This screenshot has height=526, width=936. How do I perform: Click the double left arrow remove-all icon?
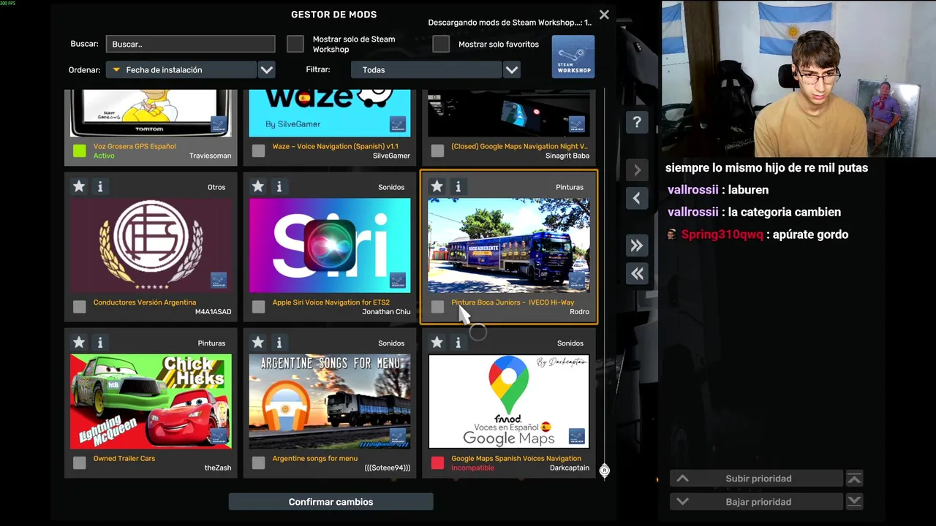[x=637, y=273]
